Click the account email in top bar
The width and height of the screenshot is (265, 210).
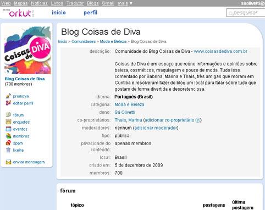click(253, 3)
